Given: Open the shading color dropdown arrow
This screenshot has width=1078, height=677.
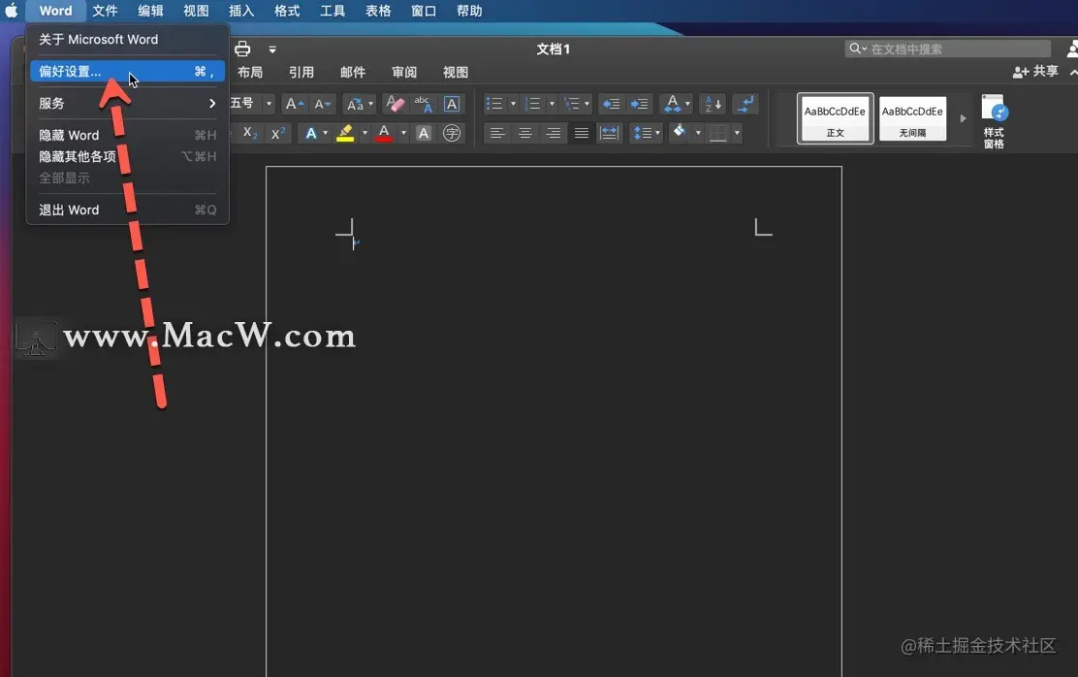Looking at the screenshot, I should pos(698,133).
